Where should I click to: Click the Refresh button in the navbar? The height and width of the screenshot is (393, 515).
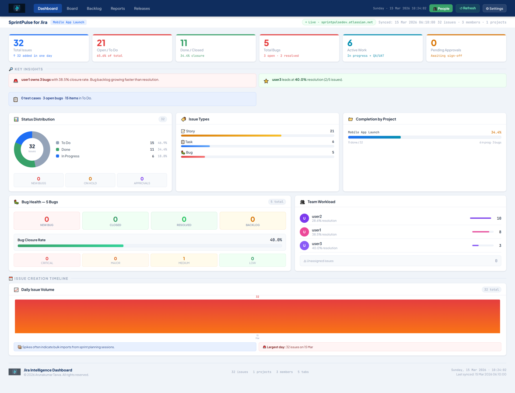(x=467, y=8)
